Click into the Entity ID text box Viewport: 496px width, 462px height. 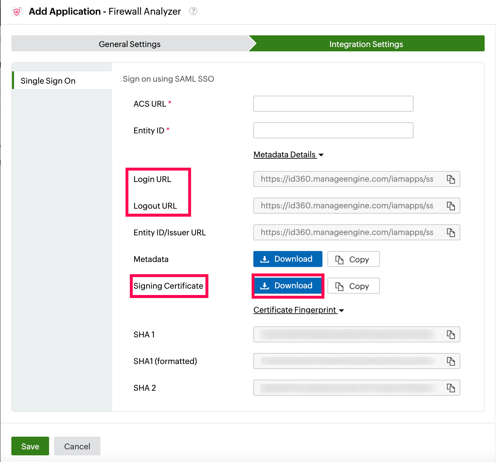[333, 130]
